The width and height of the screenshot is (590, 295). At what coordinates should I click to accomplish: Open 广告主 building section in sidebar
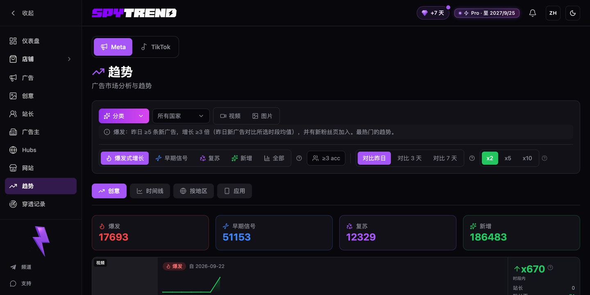41,132
